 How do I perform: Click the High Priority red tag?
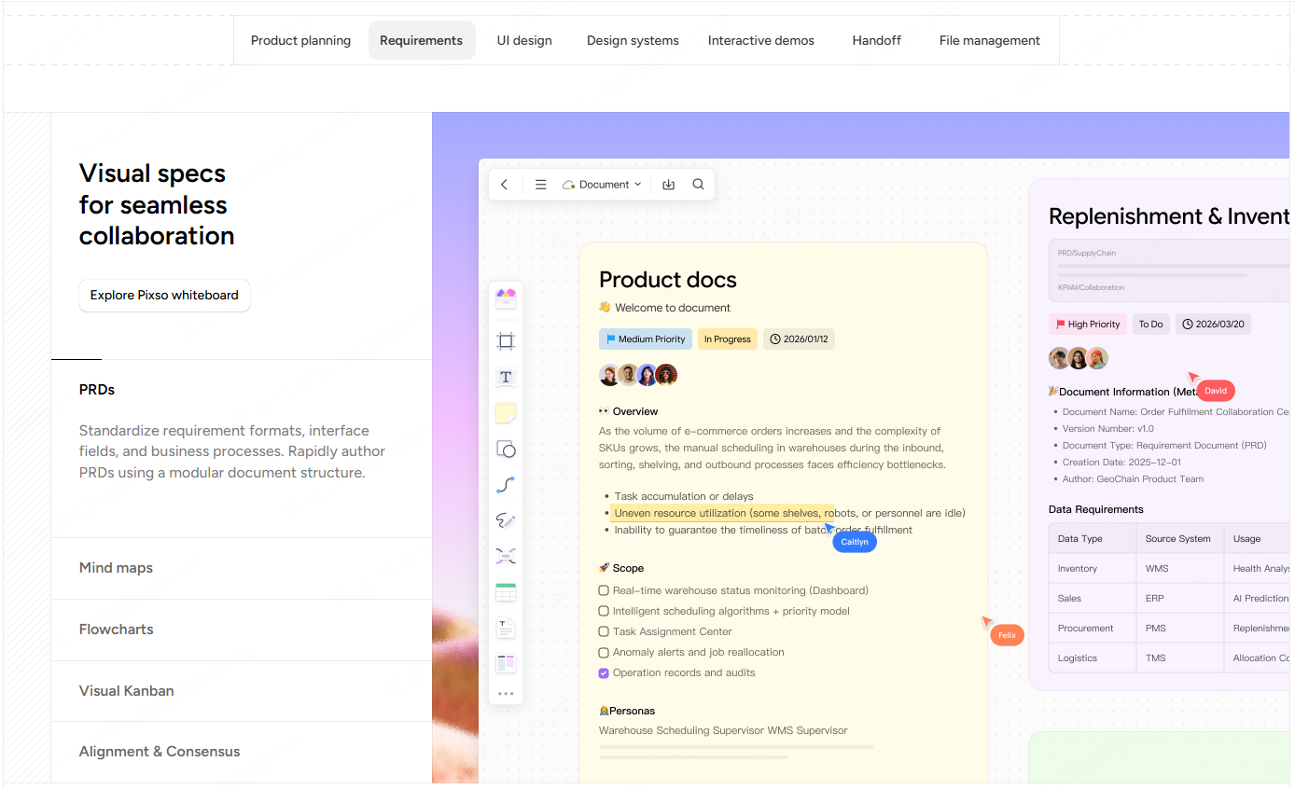[1088, 325]
